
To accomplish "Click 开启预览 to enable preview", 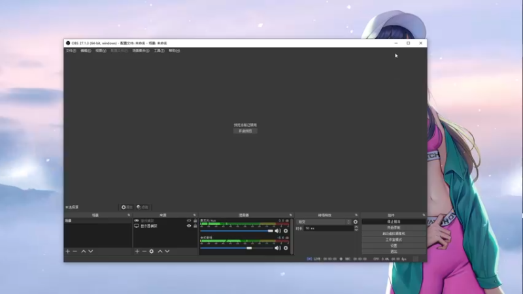I will click(x=245, y=131).
